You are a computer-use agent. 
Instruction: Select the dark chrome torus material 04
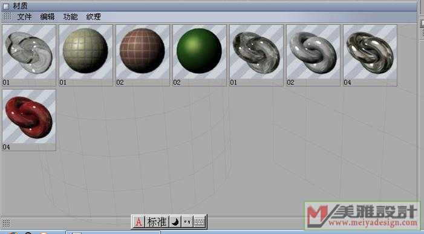point(370,55)
